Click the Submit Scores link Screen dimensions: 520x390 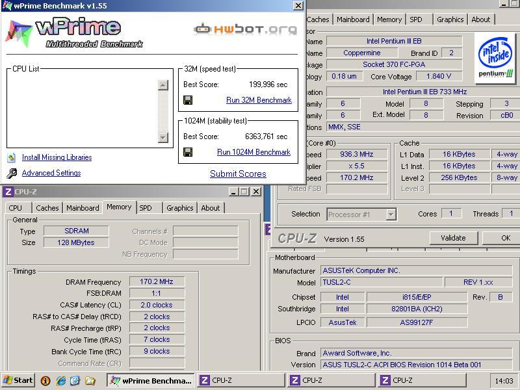(x=238, y=174)
